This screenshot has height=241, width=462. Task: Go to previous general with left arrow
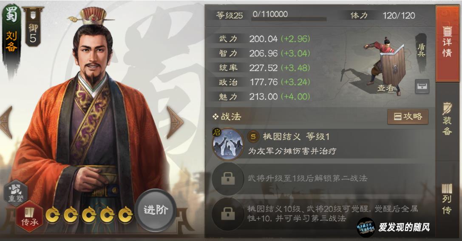point(6,122)
